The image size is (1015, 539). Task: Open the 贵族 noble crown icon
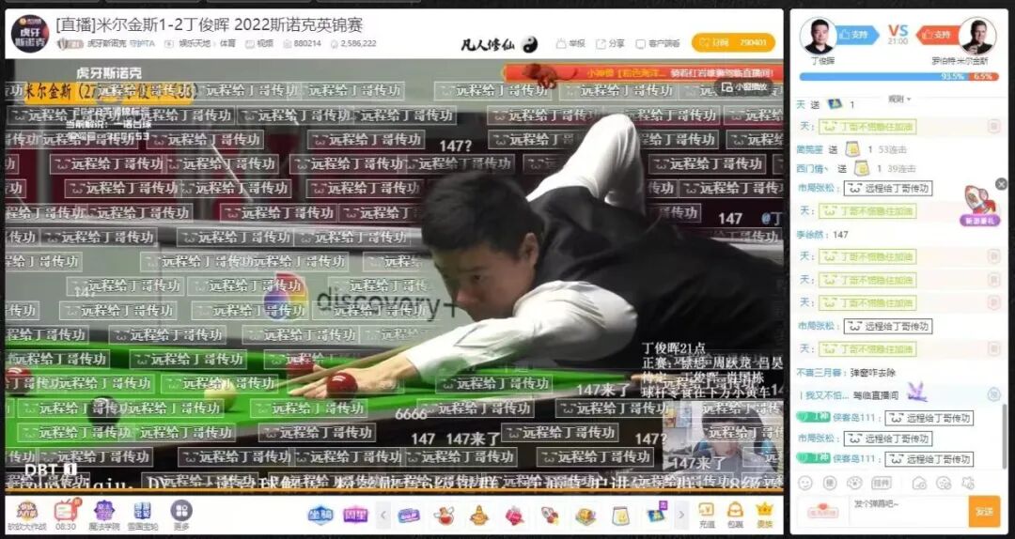(x=765, y=516)
